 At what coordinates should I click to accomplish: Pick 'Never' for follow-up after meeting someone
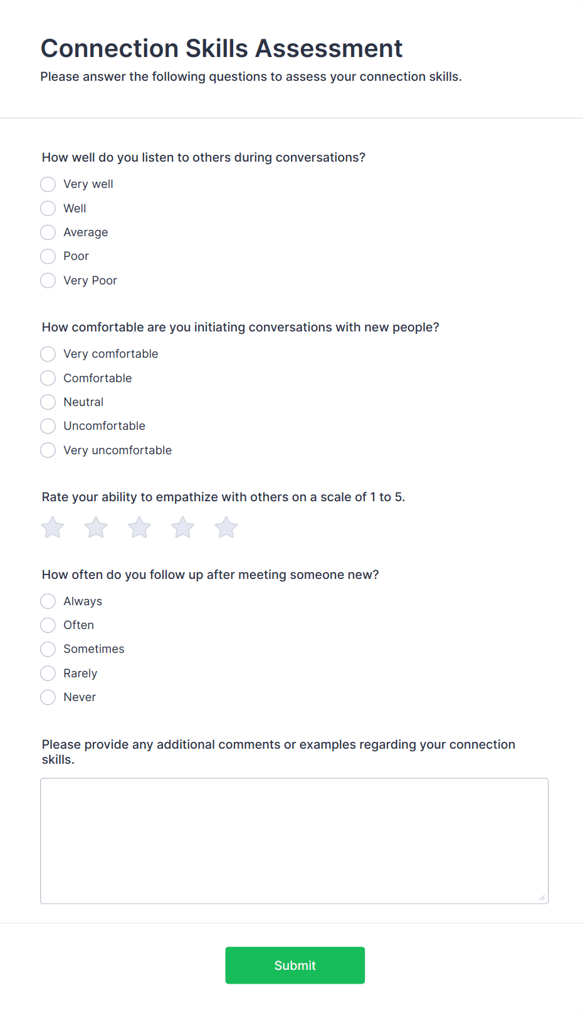click(x=48, y=697)
